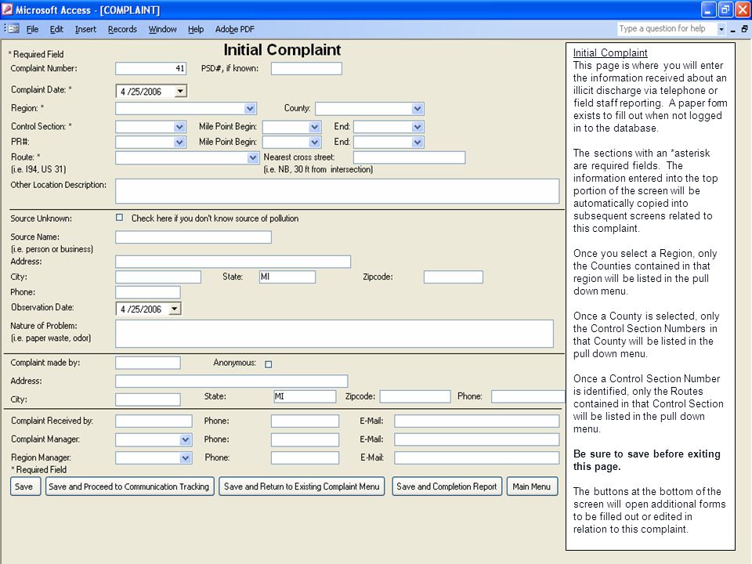
Task: Tick the Anonymous checkbox
Action: pos(269,364)
